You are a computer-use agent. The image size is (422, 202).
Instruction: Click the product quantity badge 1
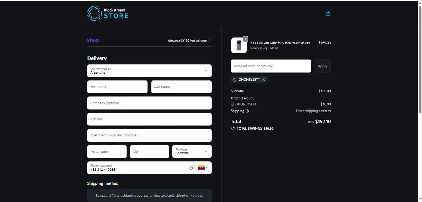245,39
